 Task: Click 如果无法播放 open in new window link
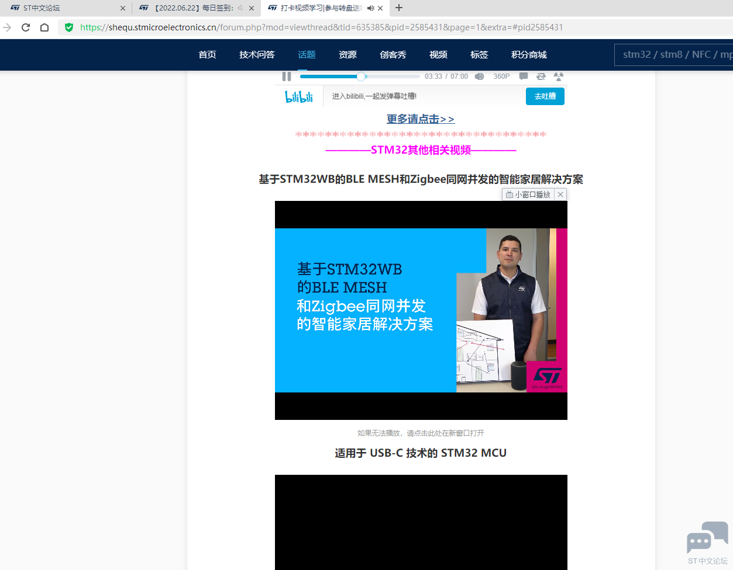421,433
